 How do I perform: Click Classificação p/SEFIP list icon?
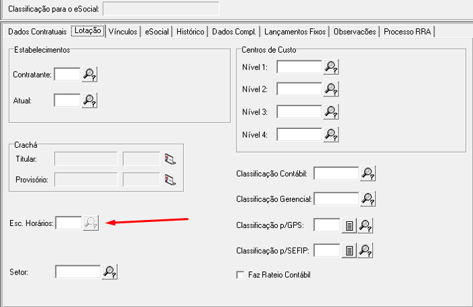[348, 251]
